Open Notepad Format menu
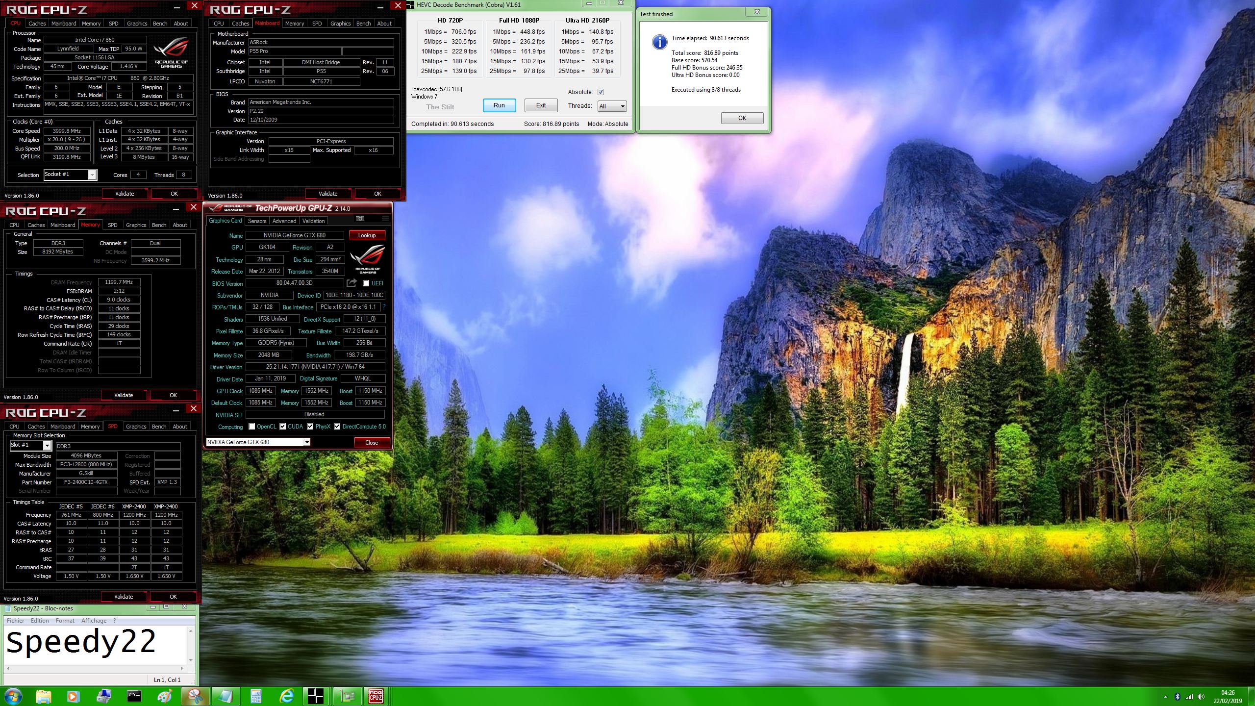Viewport: 1255px width, 706px height. point(65,621)
